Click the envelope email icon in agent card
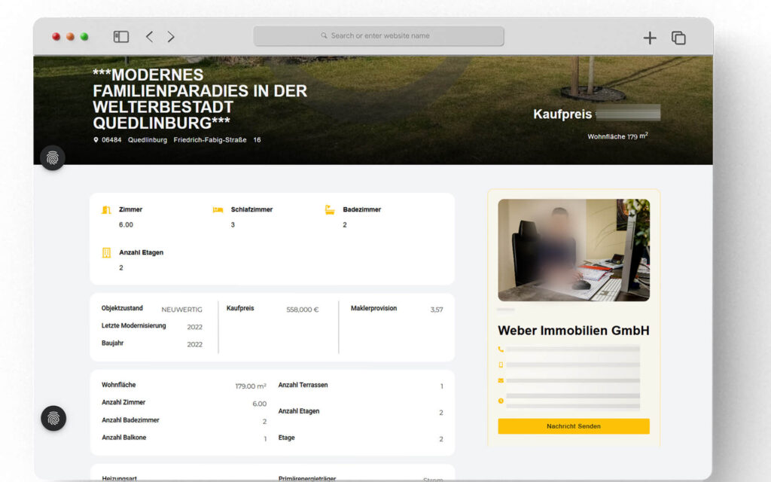Image resolution: width=771 pixels, height=482 pixels. tap(501, 380)
